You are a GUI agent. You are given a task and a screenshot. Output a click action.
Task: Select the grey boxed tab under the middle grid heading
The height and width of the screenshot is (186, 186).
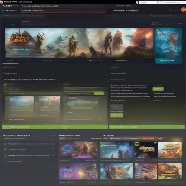62,138
